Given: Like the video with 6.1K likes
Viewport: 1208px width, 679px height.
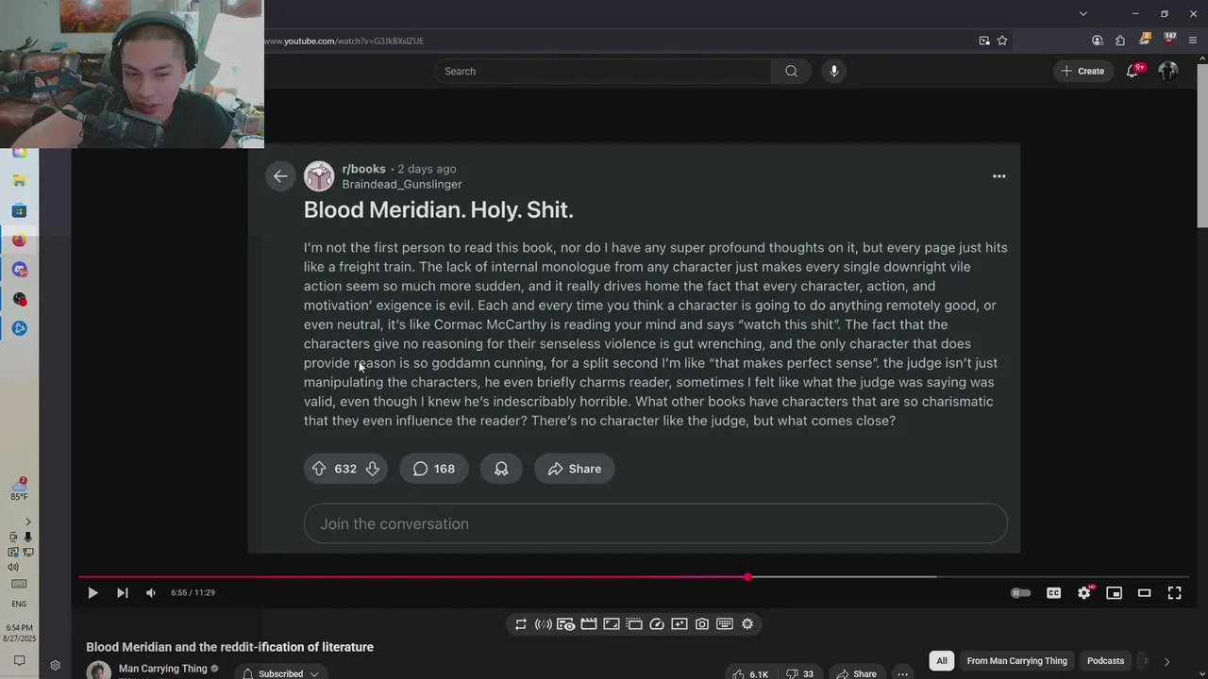Looking at the screenshot, I should click(x=750, y=673).
